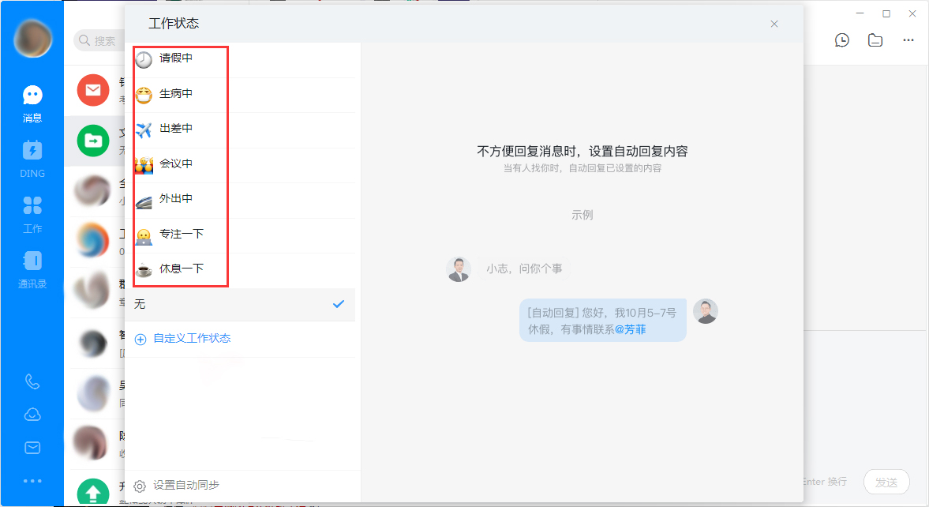Viewport: 929px width, 507px height.
Task: Open the 通讯录 contacts panel
Action: coord(32,269)
